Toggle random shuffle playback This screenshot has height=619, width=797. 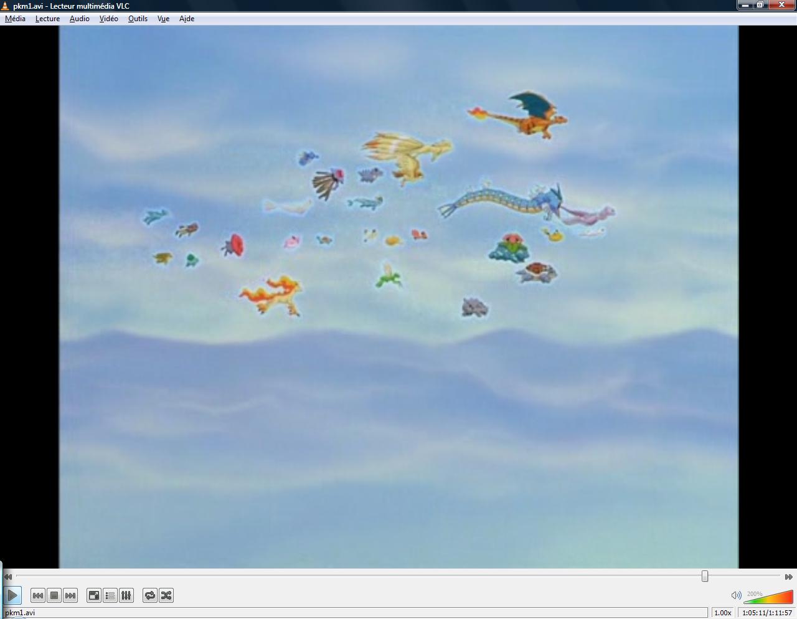pos(166,595)
